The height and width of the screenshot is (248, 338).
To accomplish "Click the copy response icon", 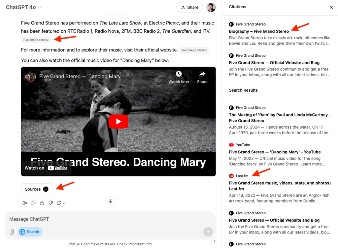I will [x=33, y=203].
